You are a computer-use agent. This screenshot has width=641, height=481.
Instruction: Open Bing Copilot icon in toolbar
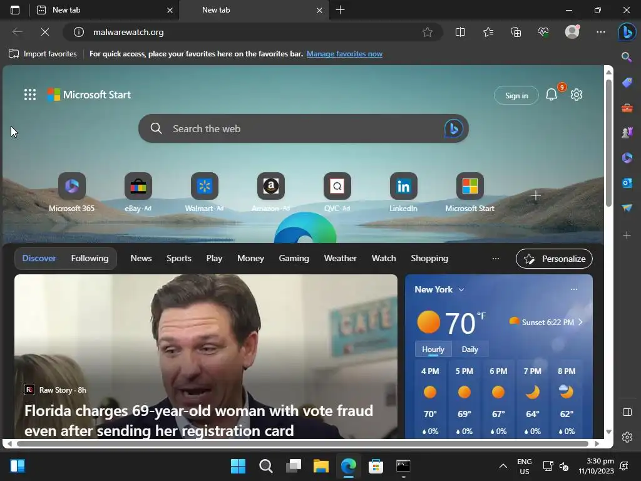(x=627, y=32)
